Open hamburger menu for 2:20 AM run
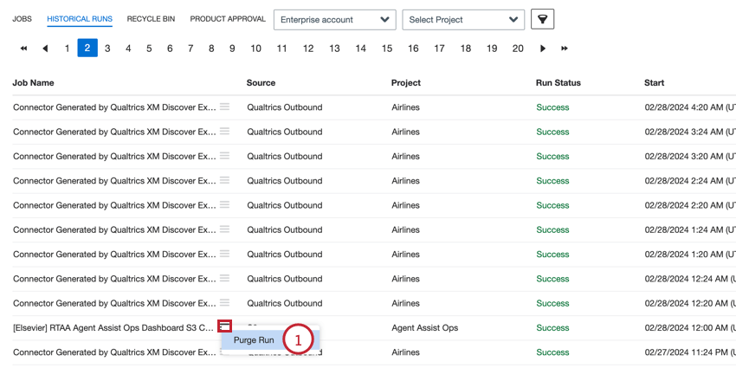 pyautogui.click(x=225, y=204)
